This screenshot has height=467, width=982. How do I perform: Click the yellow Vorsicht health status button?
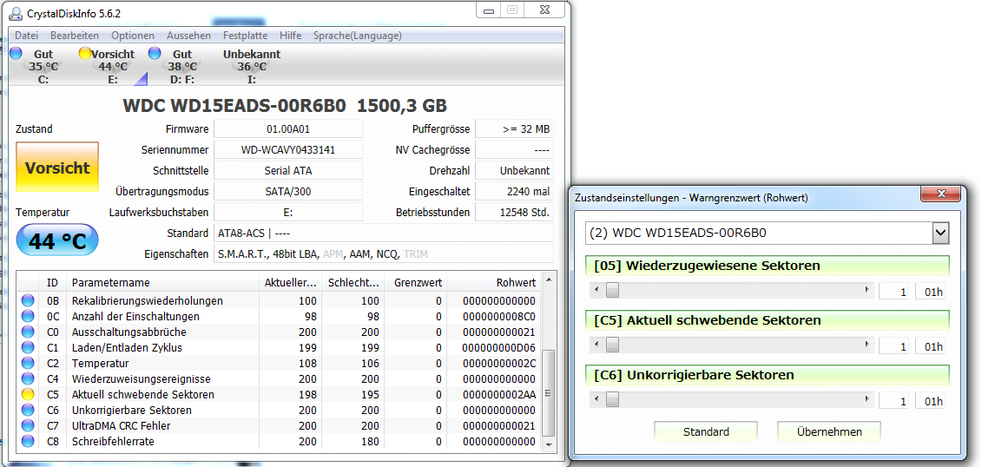[57, 167]
